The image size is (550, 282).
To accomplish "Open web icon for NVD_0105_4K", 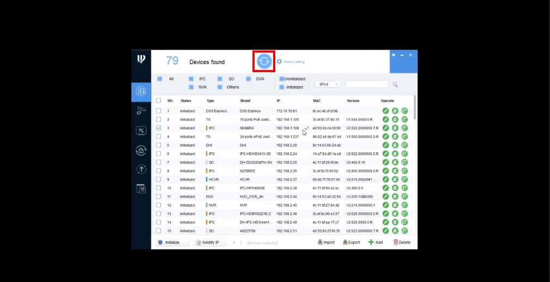I will click(404, 196).
